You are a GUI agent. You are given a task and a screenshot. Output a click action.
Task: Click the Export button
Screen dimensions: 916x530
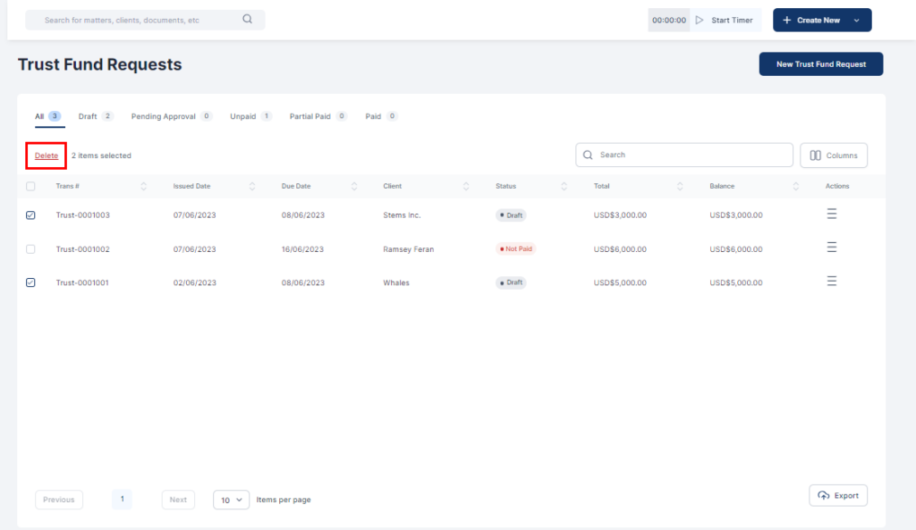(837, 496)
